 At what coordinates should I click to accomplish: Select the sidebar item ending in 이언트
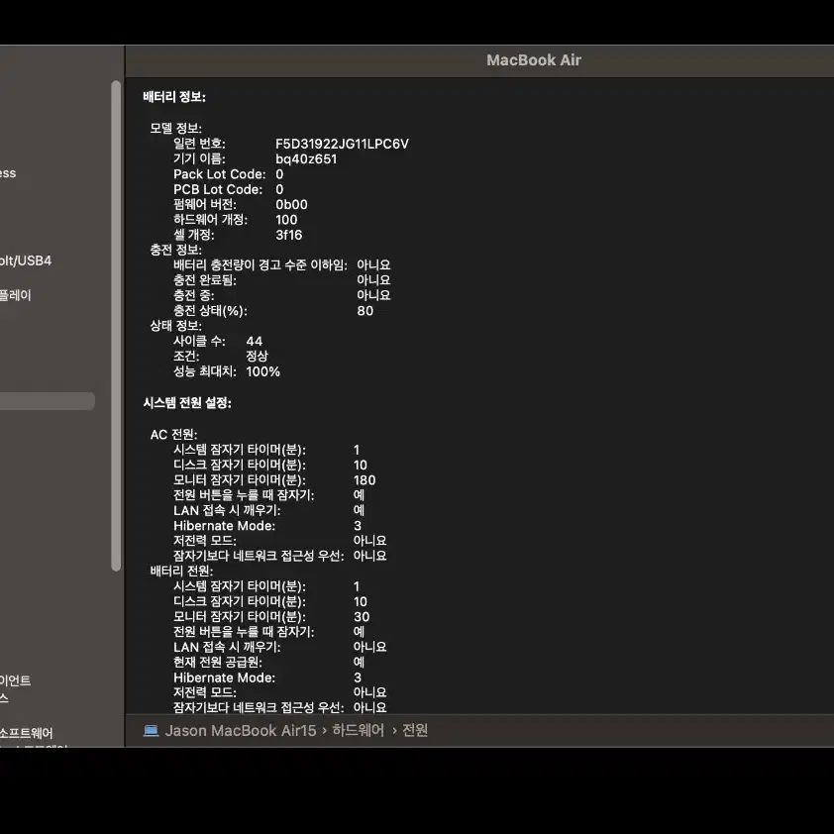pos(16,680)
